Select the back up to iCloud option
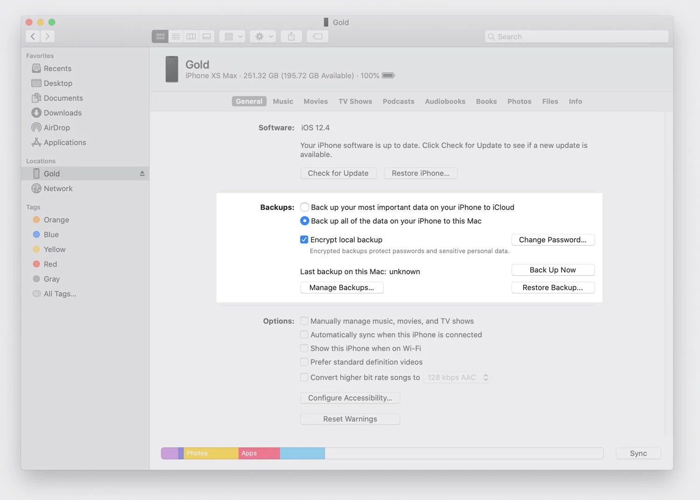The width and height of the screenshot is (700, 500). tap(305, 207)
